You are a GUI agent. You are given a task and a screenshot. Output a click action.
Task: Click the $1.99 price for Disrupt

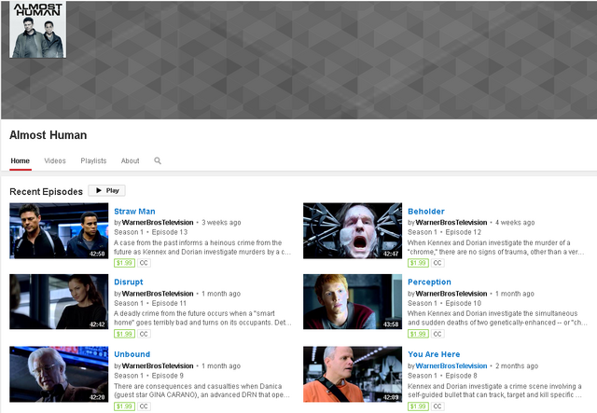click(124, 334)
